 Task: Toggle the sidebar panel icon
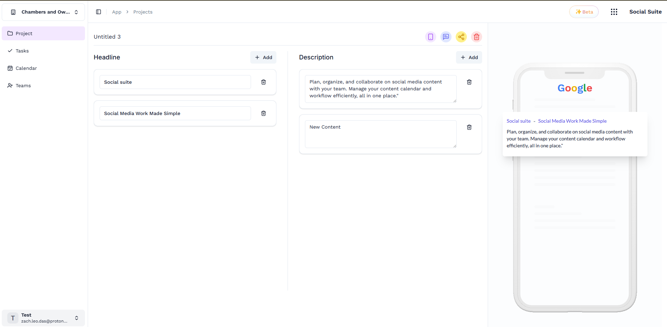click(x=99, y=12)
